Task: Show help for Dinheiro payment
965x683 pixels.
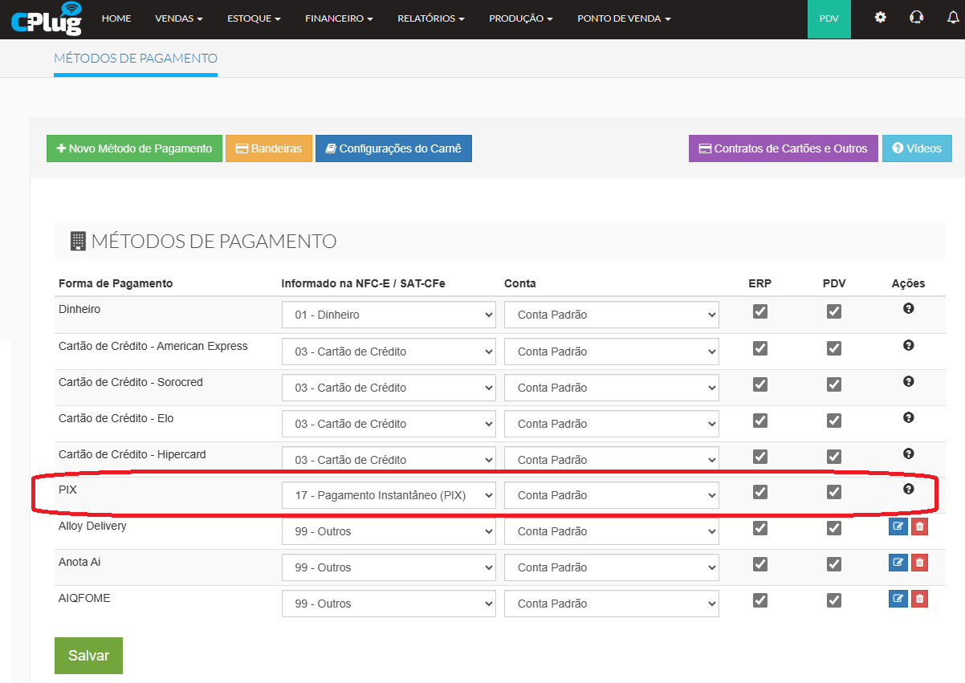Action: click(x=909, y=308)
